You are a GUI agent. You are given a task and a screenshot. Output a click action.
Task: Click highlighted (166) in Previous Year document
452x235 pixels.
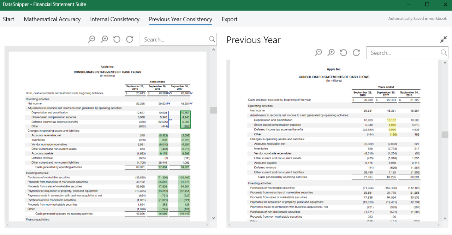[393, 134]
